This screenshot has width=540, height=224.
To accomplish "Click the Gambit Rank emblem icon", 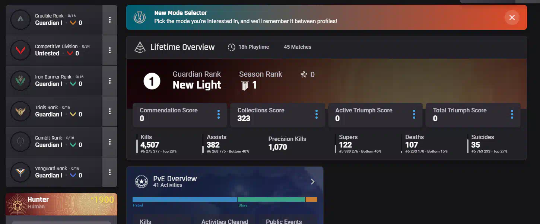I will click(x=20, y=142).
